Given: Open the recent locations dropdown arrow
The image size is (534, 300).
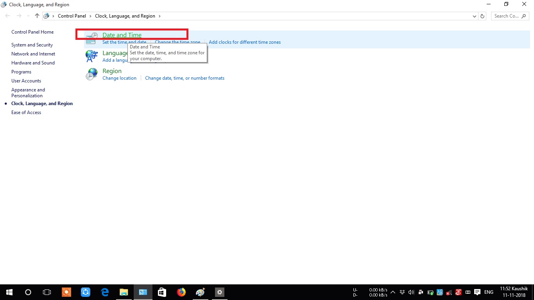Looking at the screenshot, I should 28,16.
